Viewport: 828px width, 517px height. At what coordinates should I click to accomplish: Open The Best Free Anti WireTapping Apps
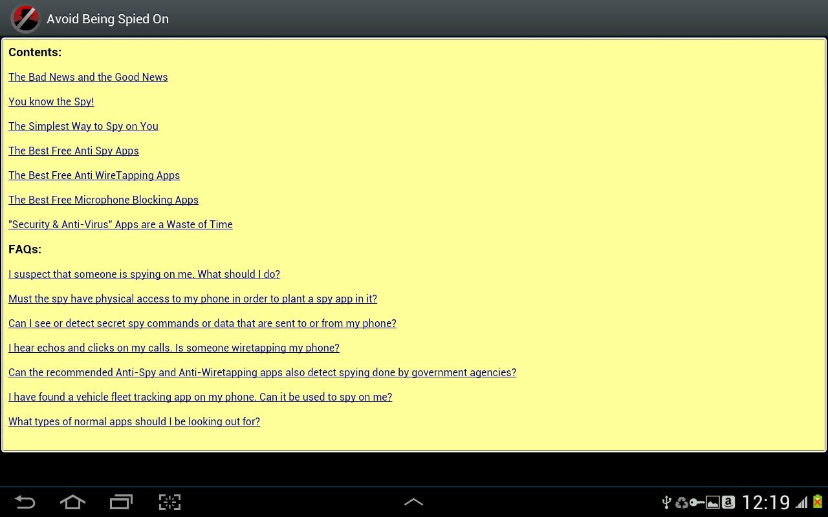[94, 175]
